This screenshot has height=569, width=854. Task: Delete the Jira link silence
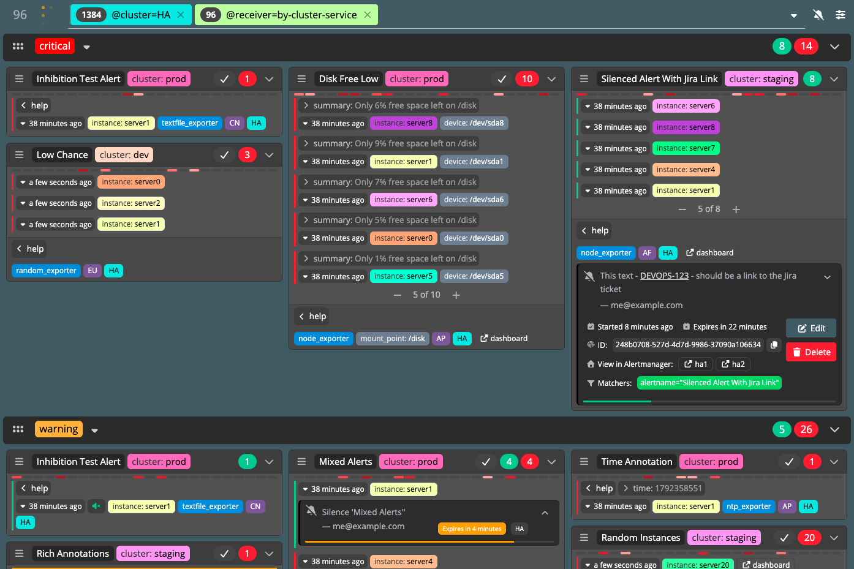pos(811,352)
